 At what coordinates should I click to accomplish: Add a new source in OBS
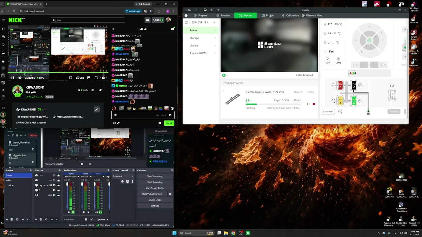36,220
